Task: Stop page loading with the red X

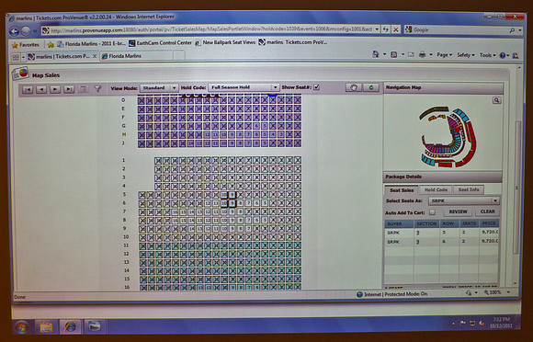Action: click(x=396, y=30)
